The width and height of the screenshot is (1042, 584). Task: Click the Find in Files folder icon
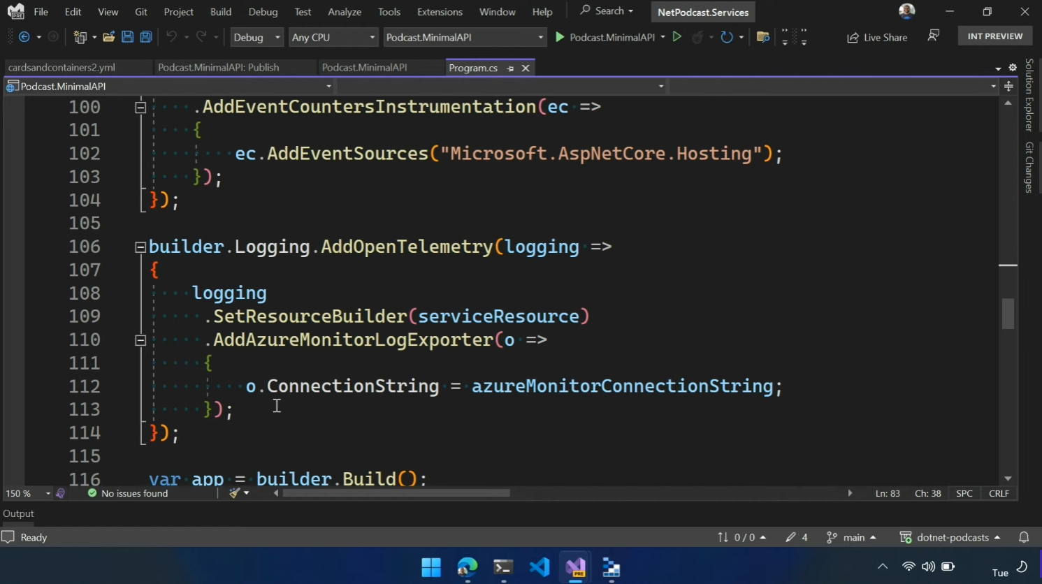coord(763,37)
